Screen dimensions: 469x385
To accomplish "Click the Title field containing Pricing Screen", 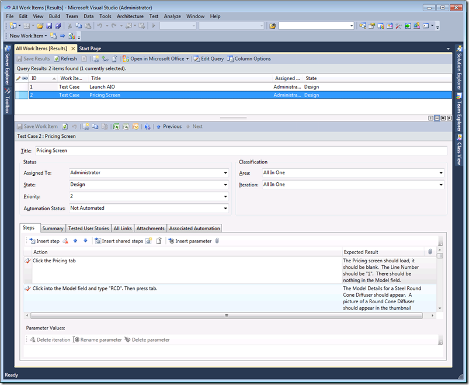I will (241, 151).
